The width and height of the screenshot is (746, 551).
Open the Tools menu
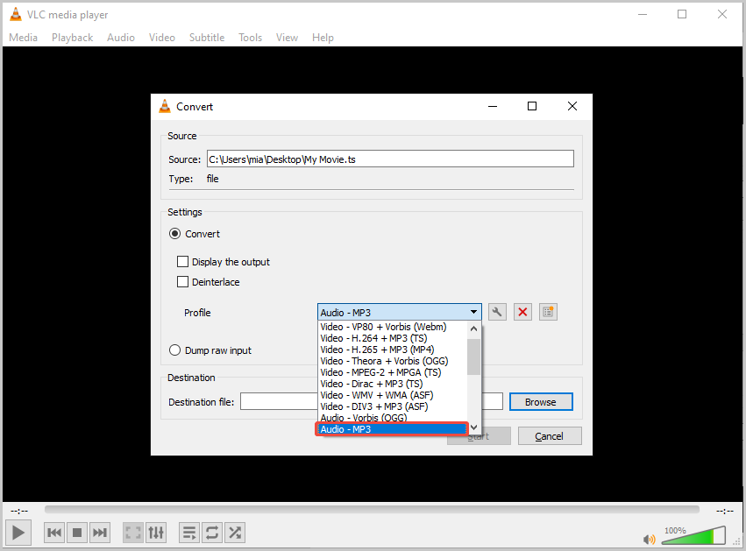tap(250, 38)
